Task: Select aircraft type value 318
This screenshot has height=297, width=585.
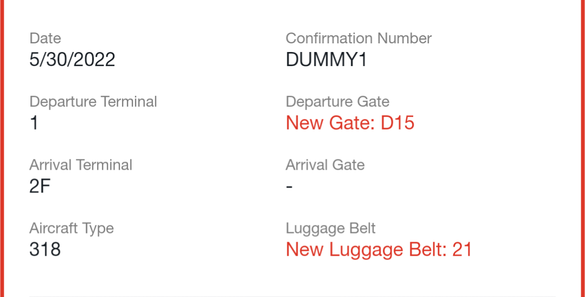Action: coord(45,250)
